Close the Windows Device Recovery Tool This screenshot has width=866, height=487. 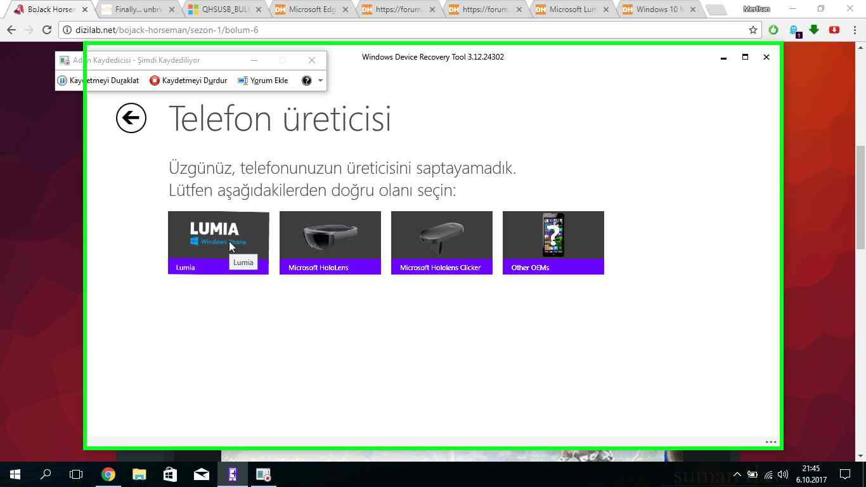click(766, 57)
